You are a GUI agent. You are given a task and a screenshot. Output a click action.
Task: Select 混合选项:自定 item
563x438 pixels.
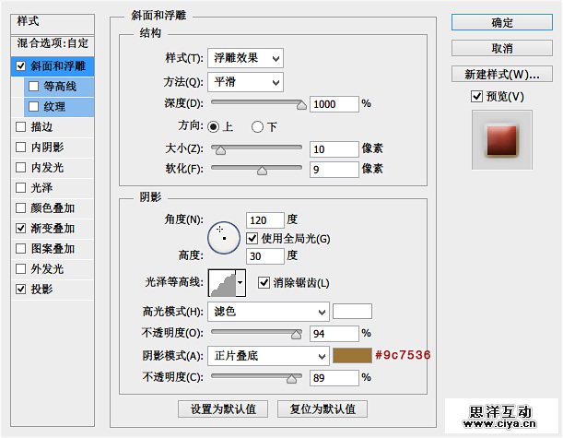pyautogui.click(x=53, y=43)
